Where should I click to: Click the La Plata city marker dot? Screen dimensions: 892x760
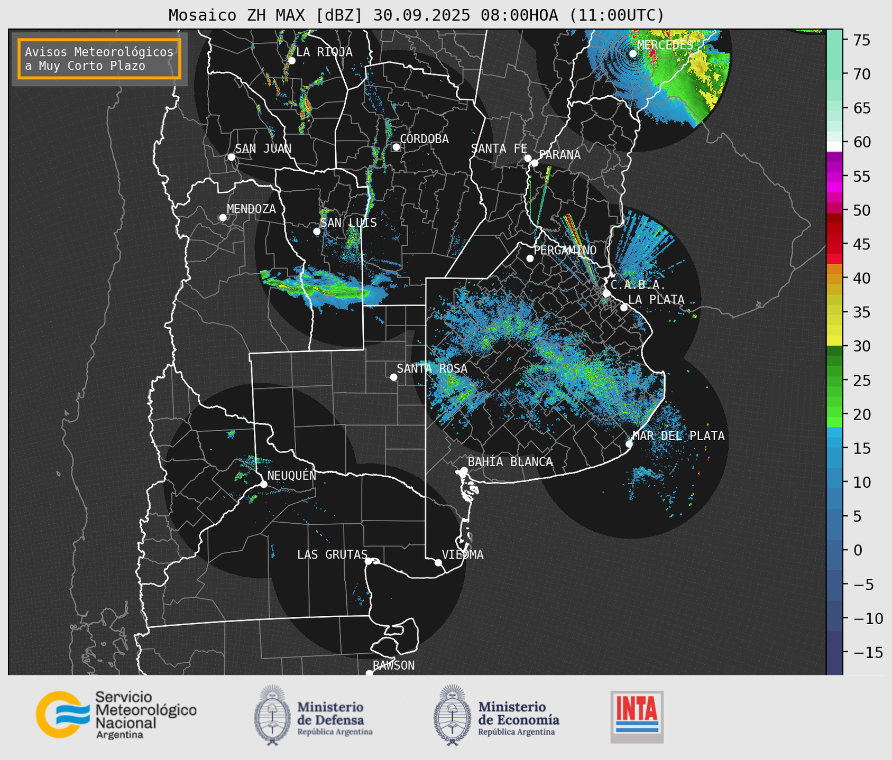tap(624, 308)
